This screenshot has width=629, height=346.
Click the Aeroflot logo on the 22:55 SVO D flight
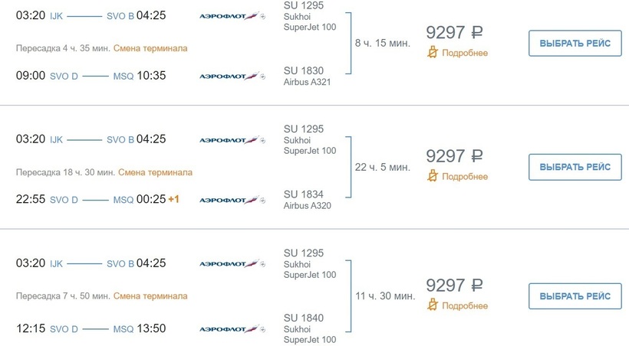231,200
